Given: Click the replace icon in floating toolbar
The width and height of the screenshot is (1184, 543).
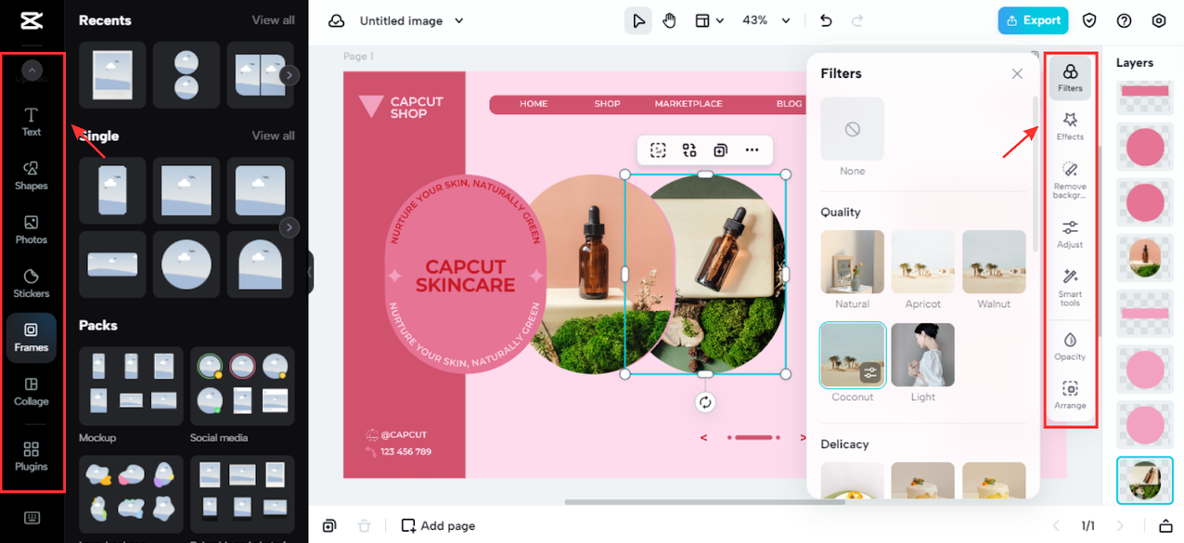Looking at the screenshot, I should (x=689, y=150).
